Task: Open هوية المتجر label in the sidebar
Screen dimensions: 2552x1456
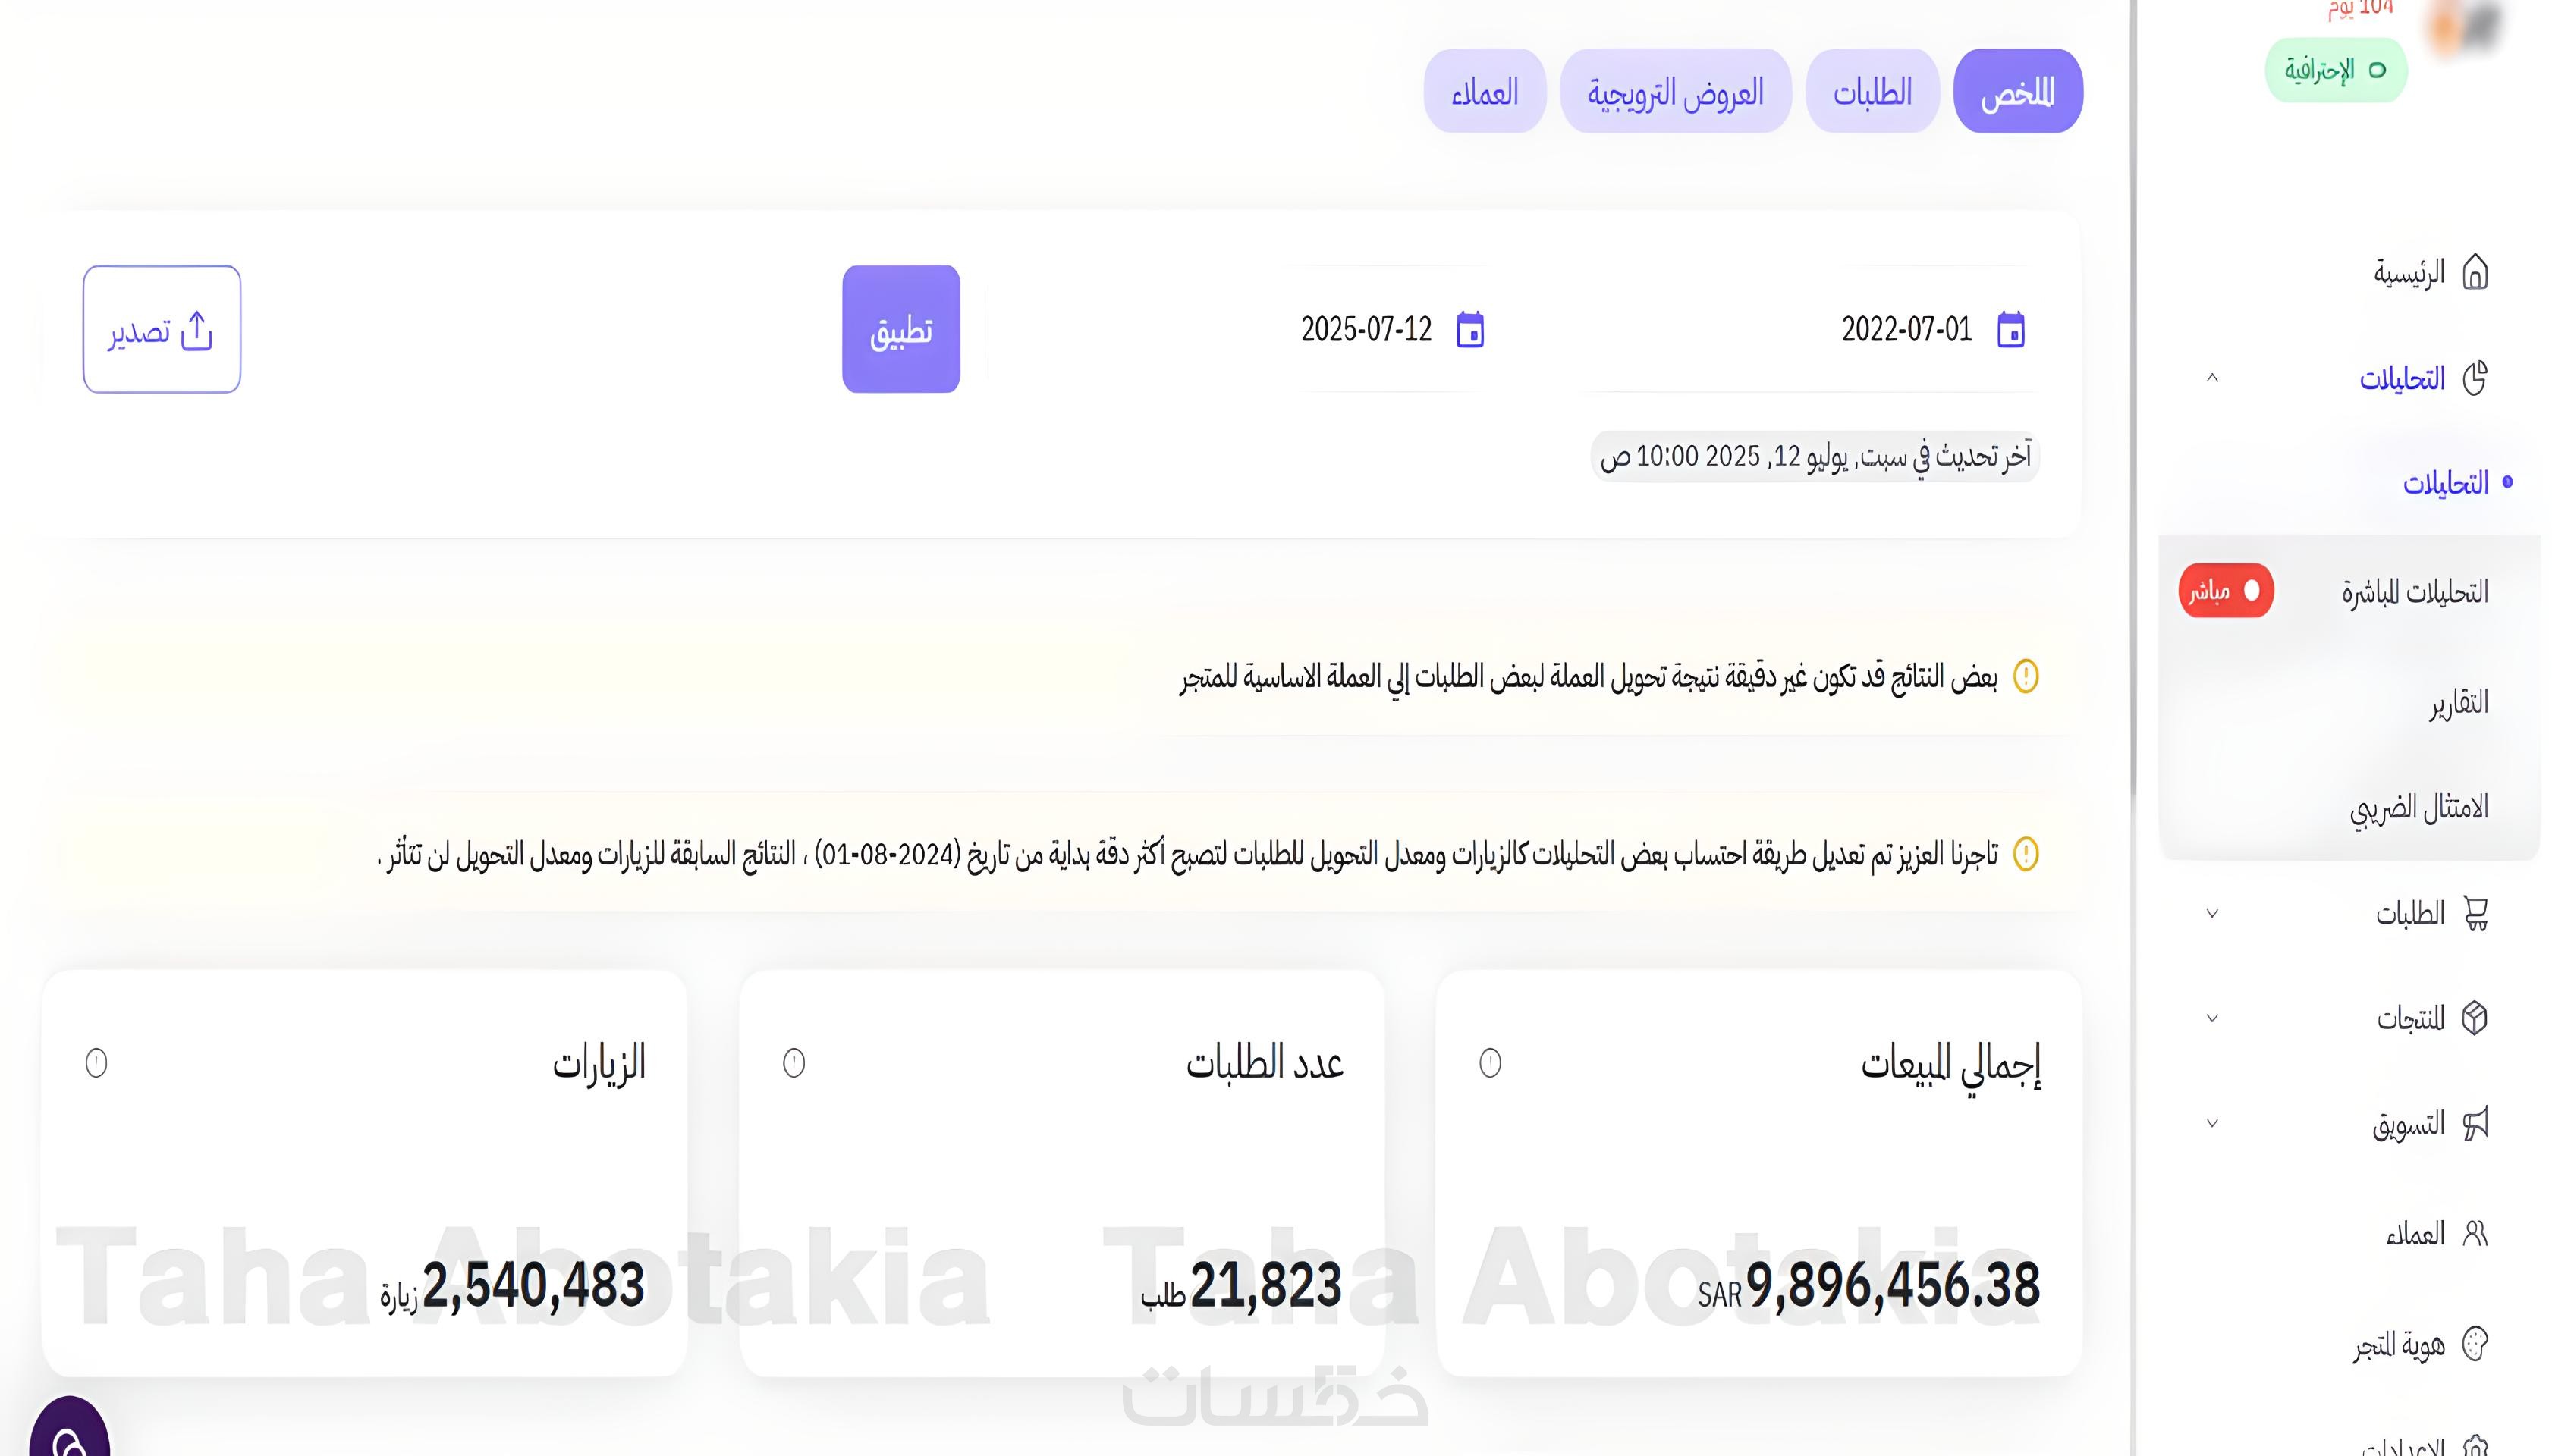Action: (2398, 1345)
